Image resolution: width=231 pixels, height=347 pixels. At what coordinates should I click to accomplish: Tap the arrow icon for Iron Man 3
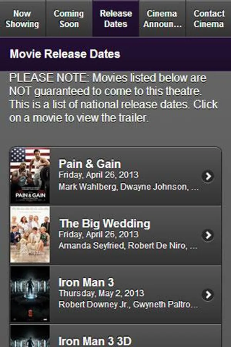[x=208, y=295]
